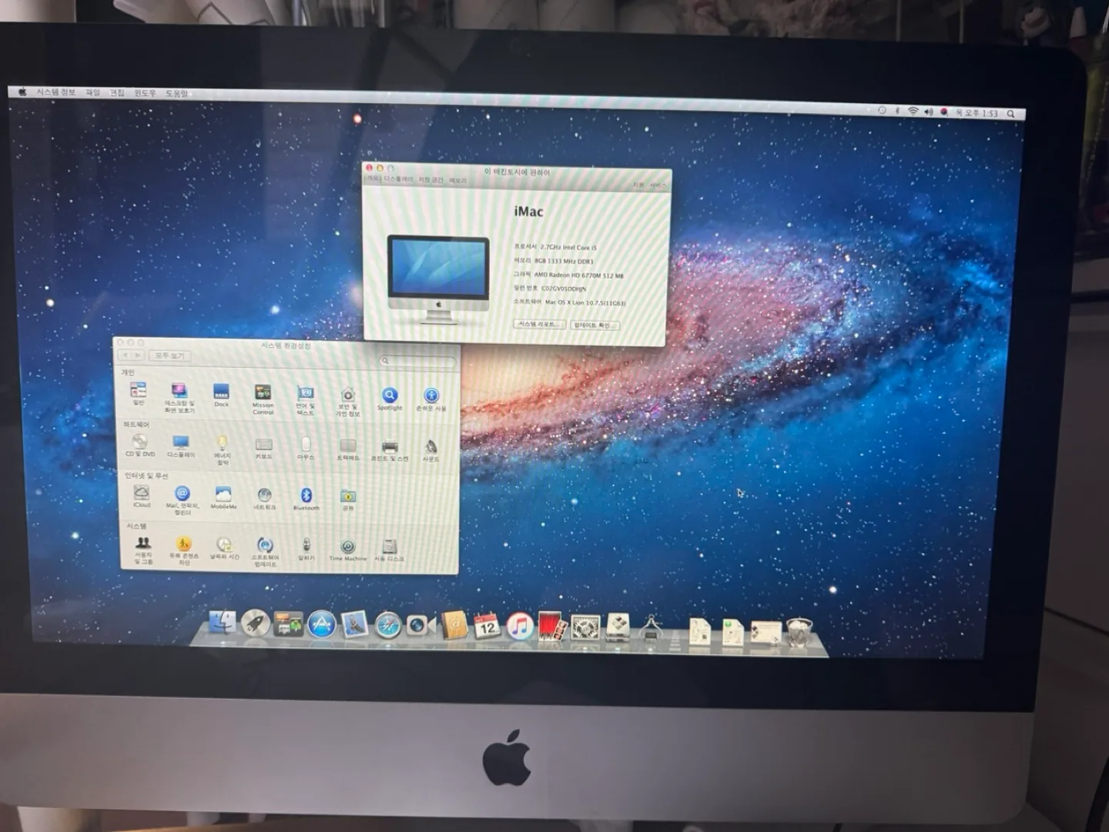Switch to the 저장 공간 tab
1109x832 pixels.
(x=431, y=179)
